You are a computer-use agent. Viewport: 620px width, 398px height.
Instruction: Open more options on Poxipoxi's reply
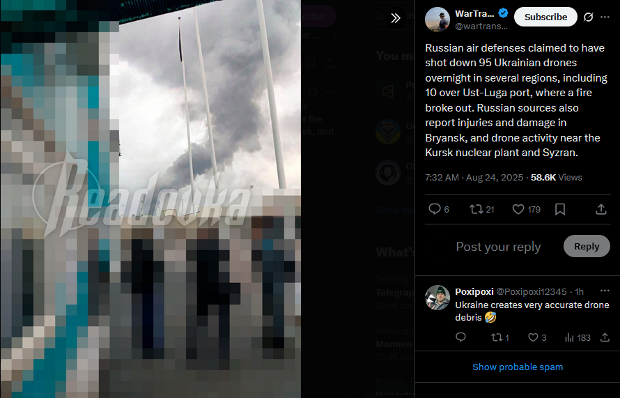coord(605,291)
